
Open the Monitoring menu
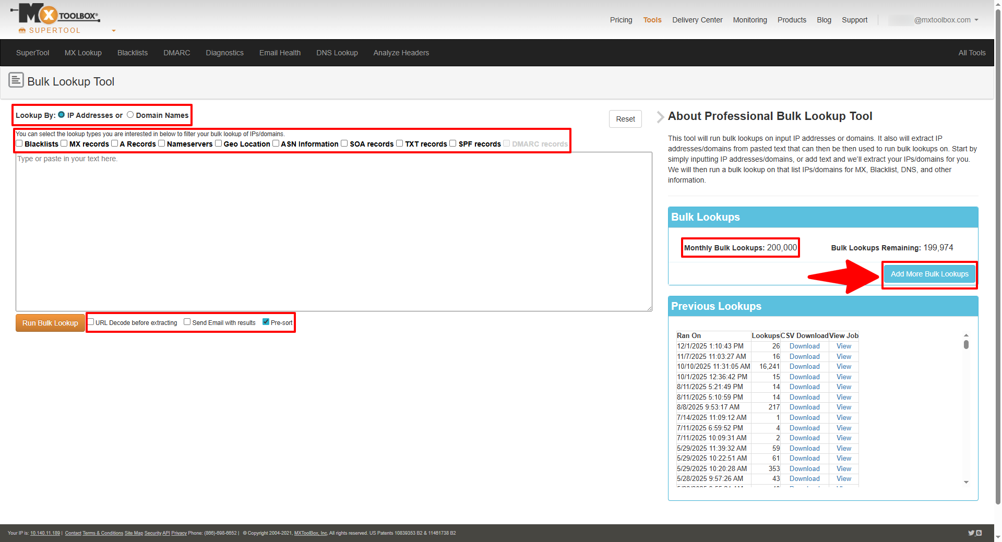pos(749,20)
